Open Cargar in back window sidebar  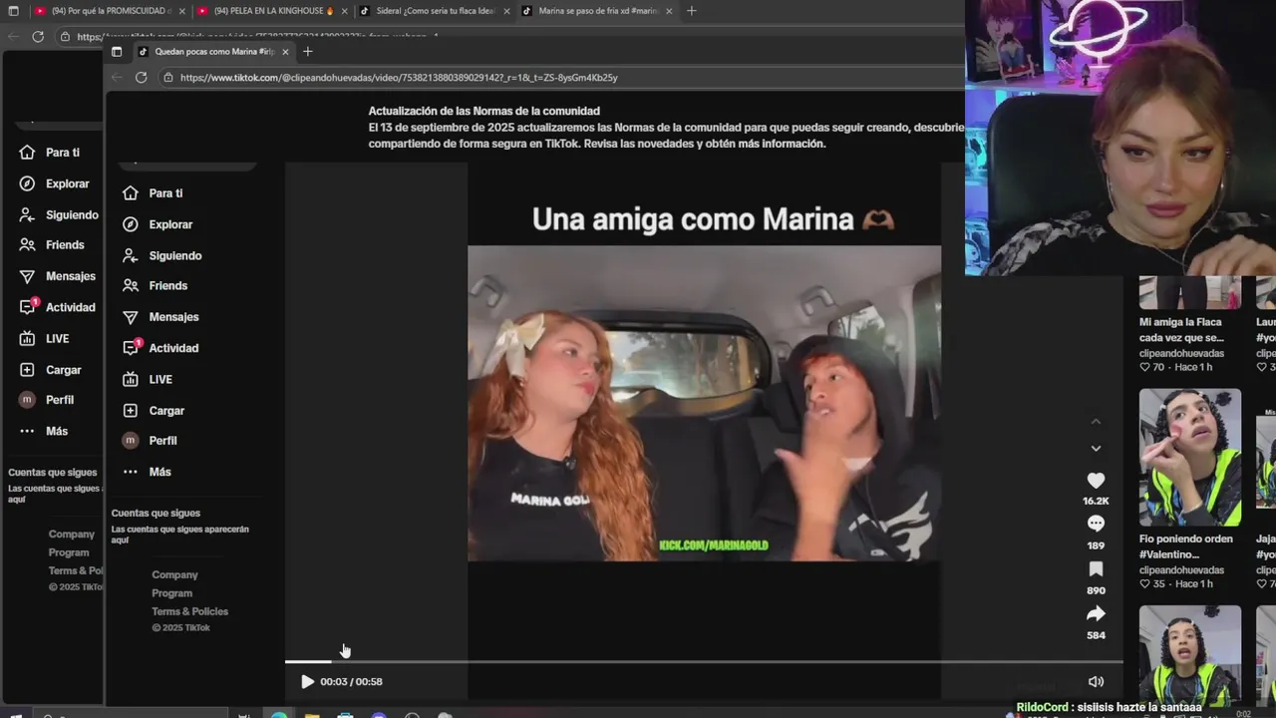point(51,369)
